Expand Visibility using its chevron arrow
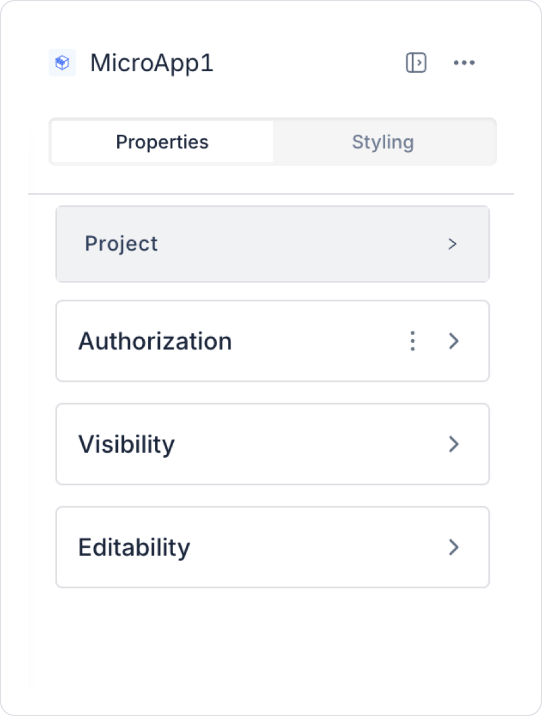The height and width of the screenshot is (716, 542). [x=453, y=444]
